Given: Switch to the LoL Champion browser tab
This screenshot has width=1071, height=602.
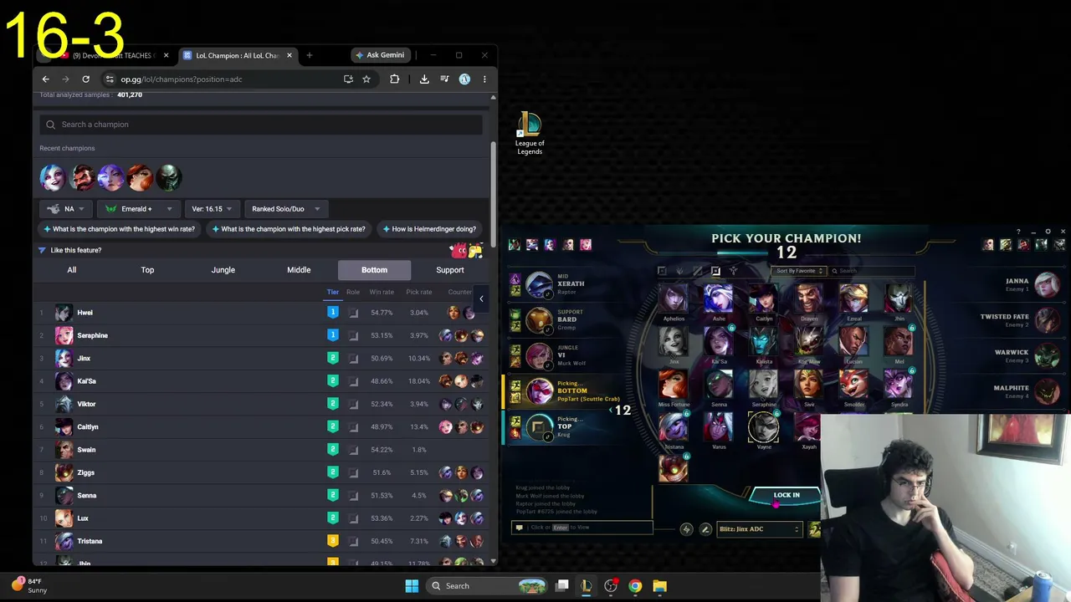Looking at the screenshot, I should coord(237,55).
